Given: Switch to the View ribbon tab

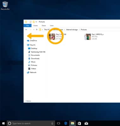Looking at the screenshot, I should click(51, 26).
